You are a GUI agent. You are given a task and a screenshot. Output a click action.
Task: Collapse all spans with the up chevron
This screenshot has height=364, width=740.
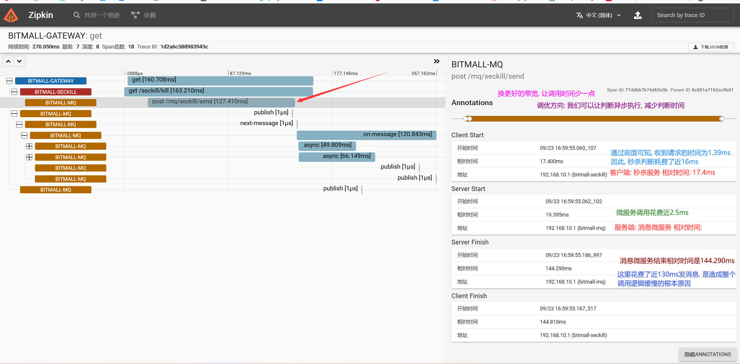coord(8,61)
